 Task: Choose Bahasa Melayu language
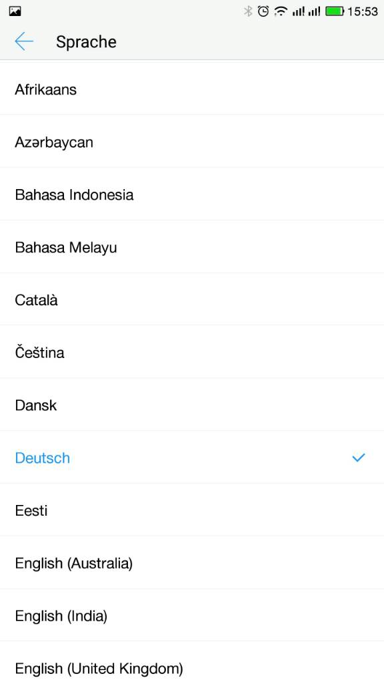(192, 247)
